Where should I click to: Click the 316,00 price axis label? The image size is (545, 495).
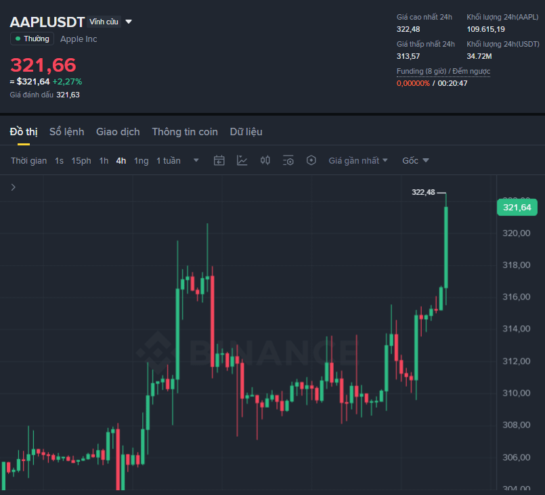tap(517, 297)
